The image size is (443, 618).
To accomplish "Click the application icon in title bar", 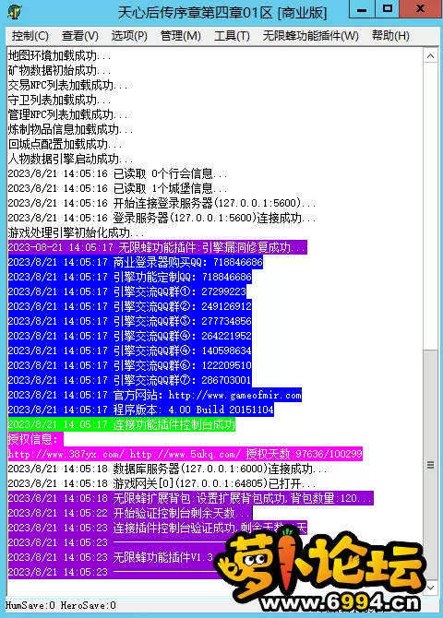I will (15, 11).
